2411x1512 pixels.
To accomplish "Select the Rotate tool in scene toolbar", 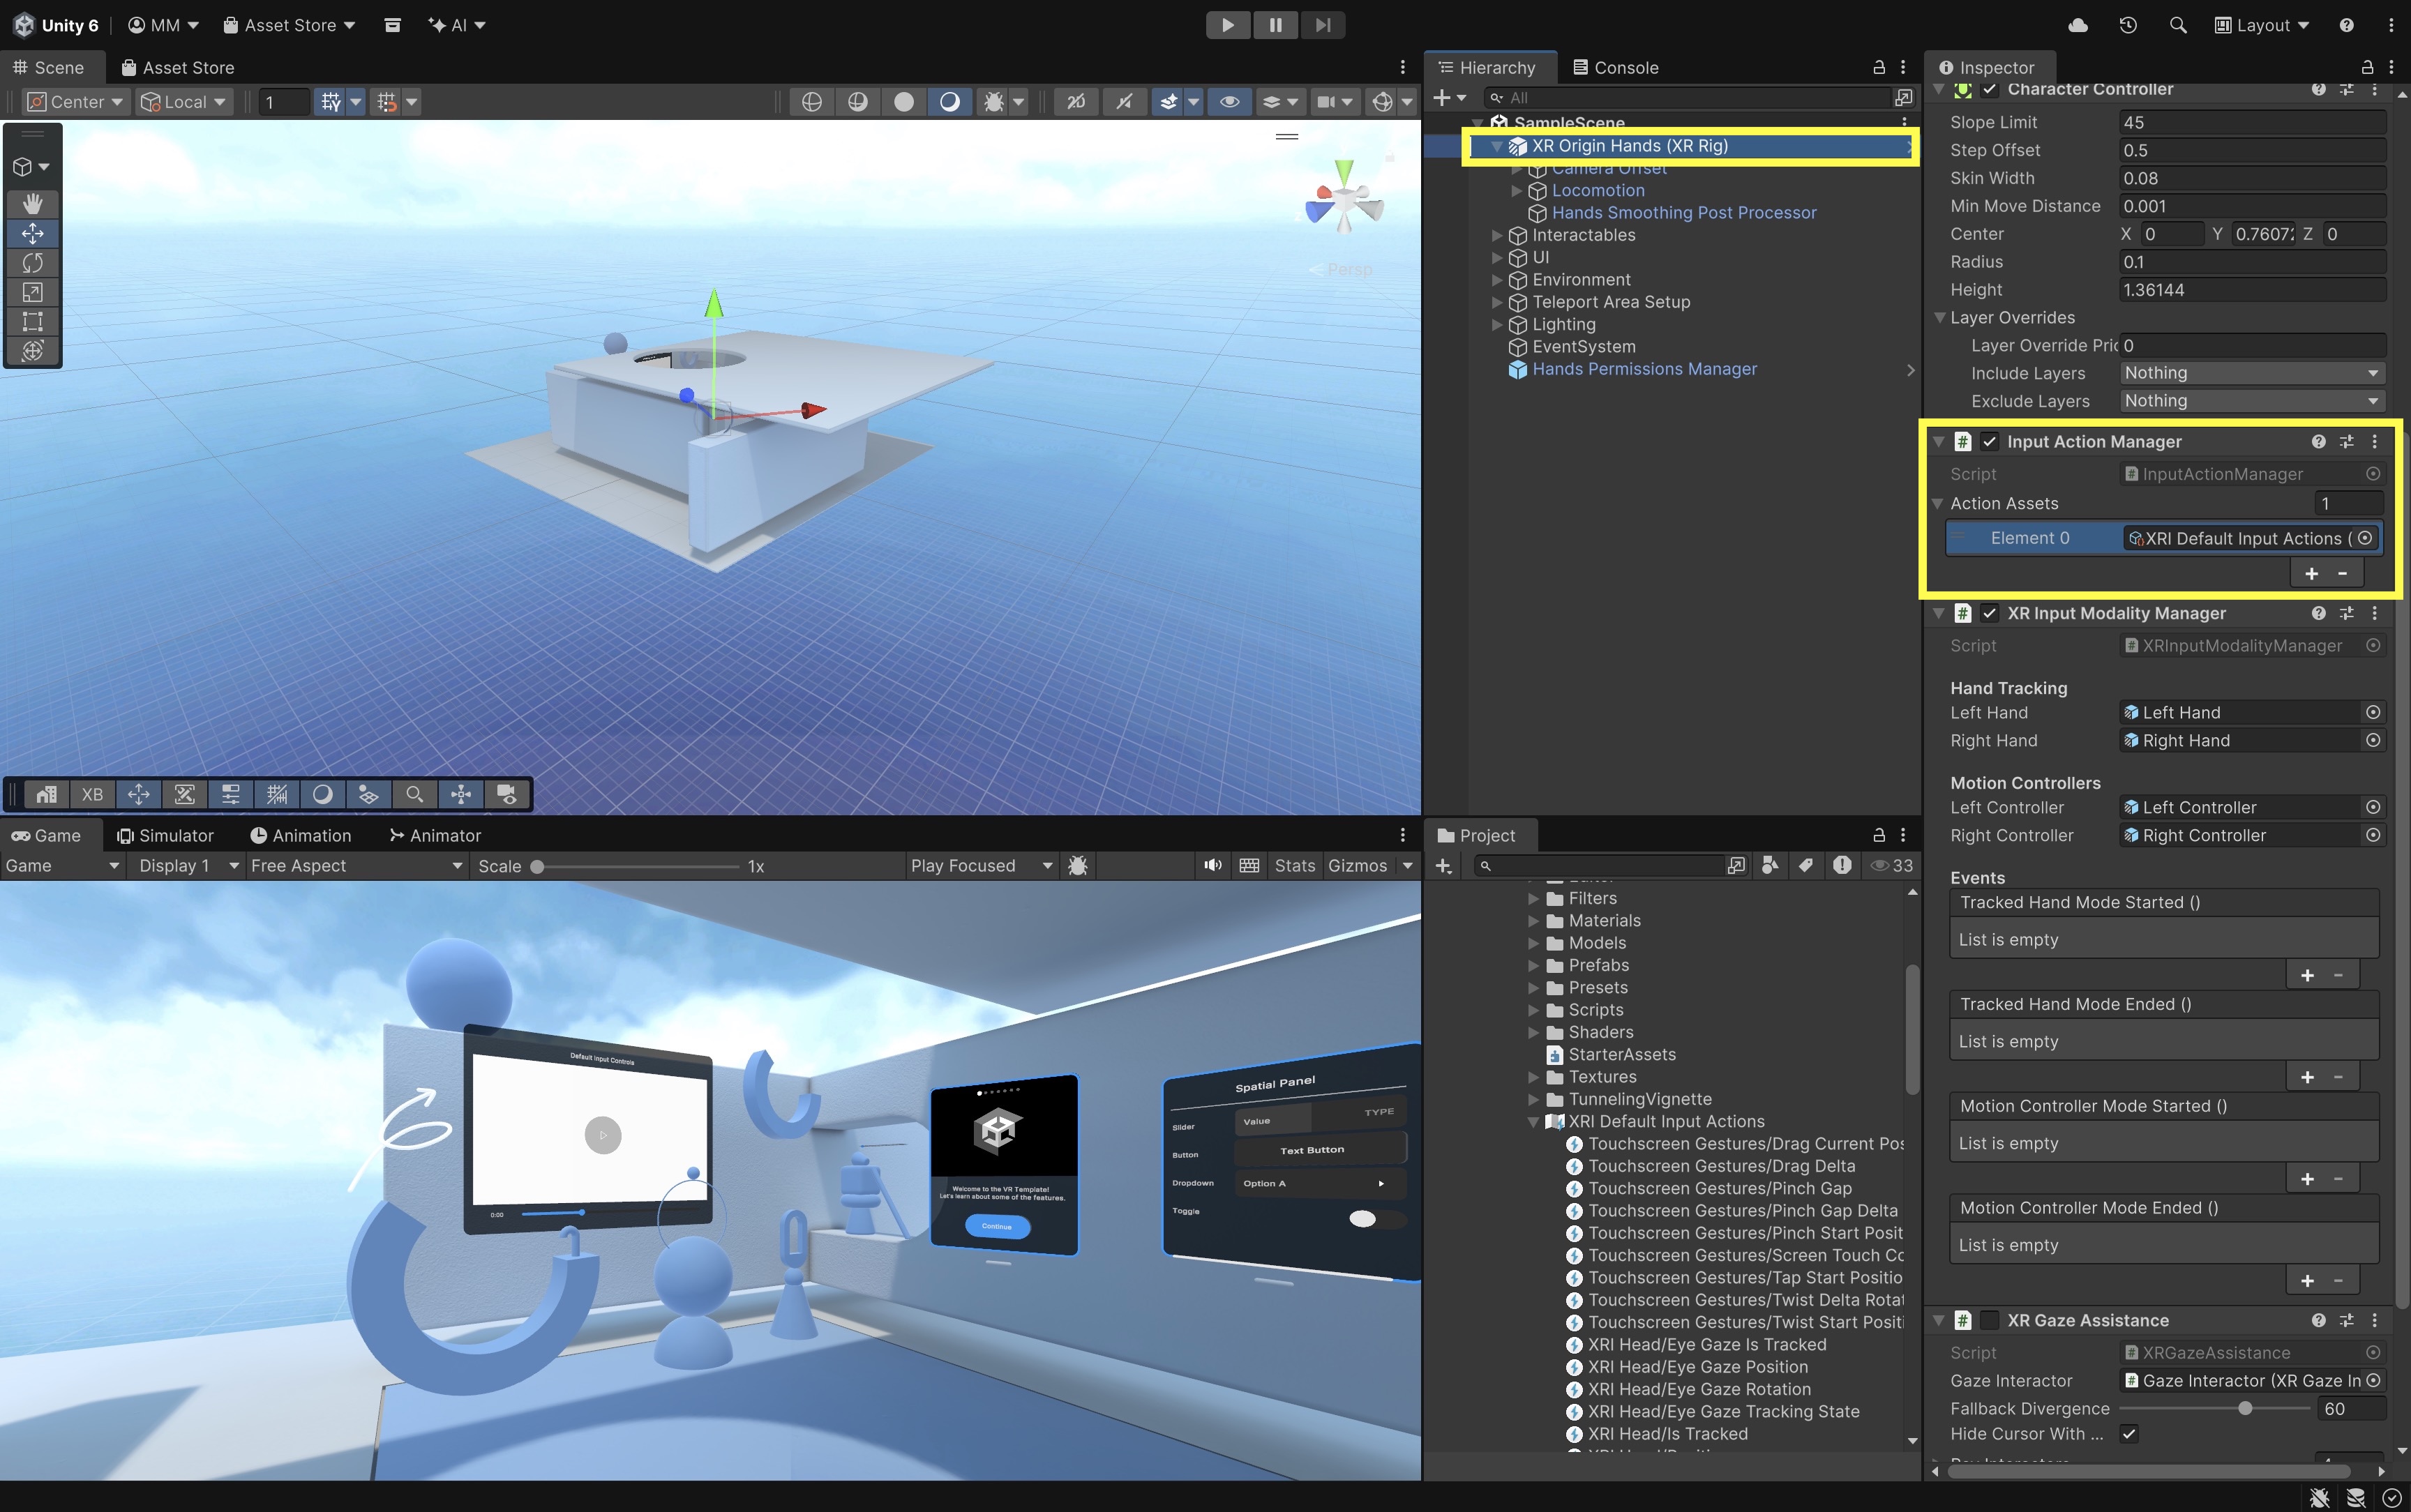I will click(x=33, y=263).
